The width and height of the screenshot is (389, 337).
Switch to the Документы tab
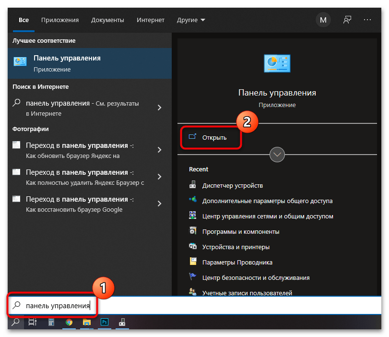(107, 20)
